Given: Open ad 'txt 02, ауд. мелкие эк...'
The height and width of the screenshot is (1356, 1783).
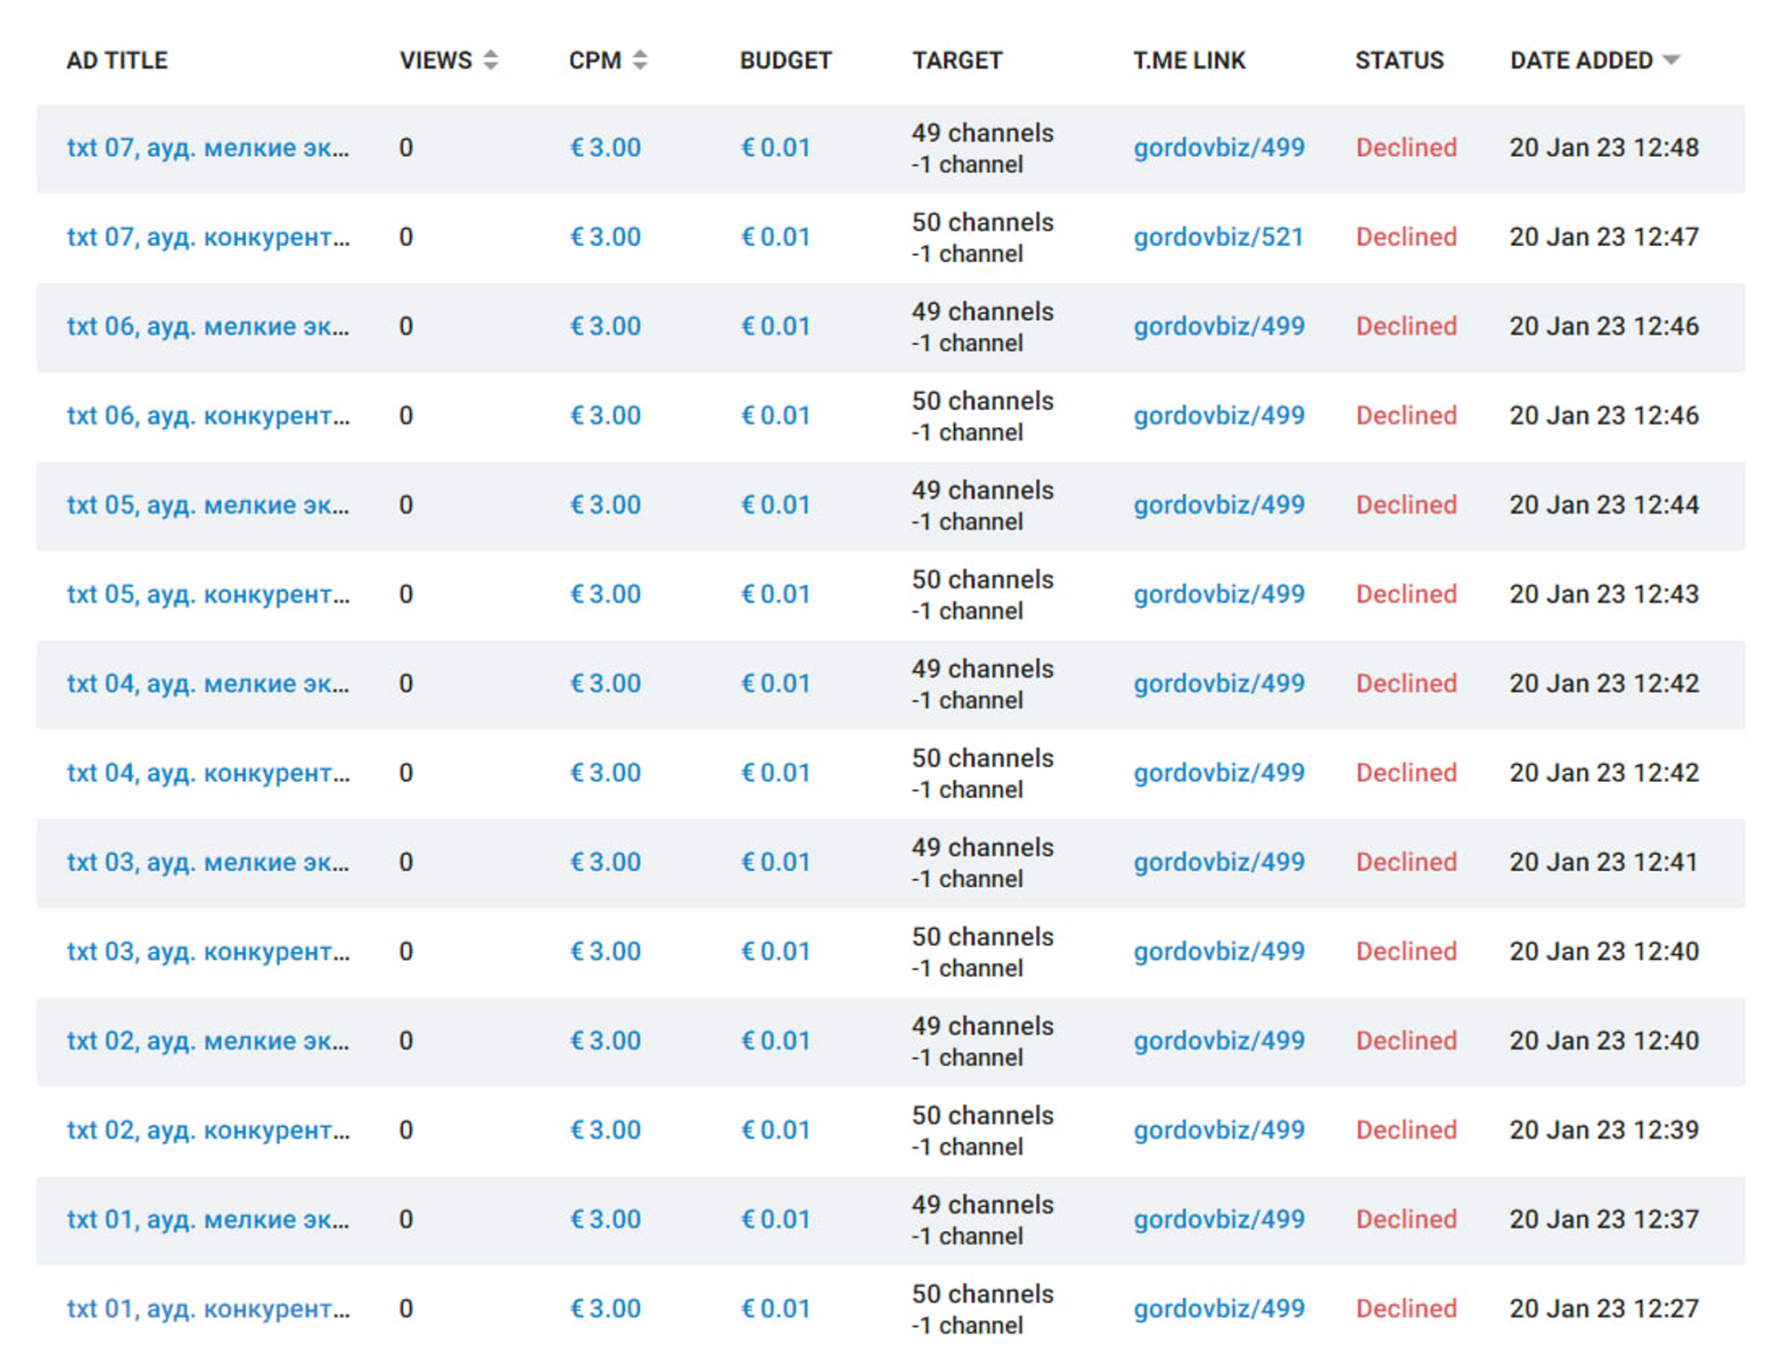Looking at the screenshot, I should click(x=208, y=1040).
